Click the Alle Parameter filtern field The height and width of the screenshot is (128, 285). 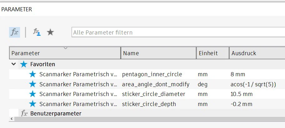pyautogui.click(x=178, y=32)
